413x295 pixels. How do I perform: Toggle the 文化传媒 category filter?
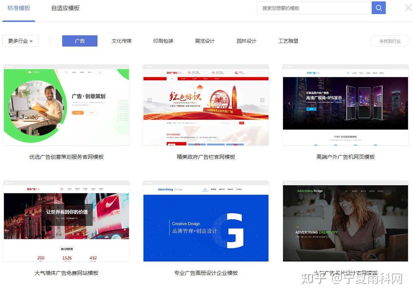(x=121, y=41)
